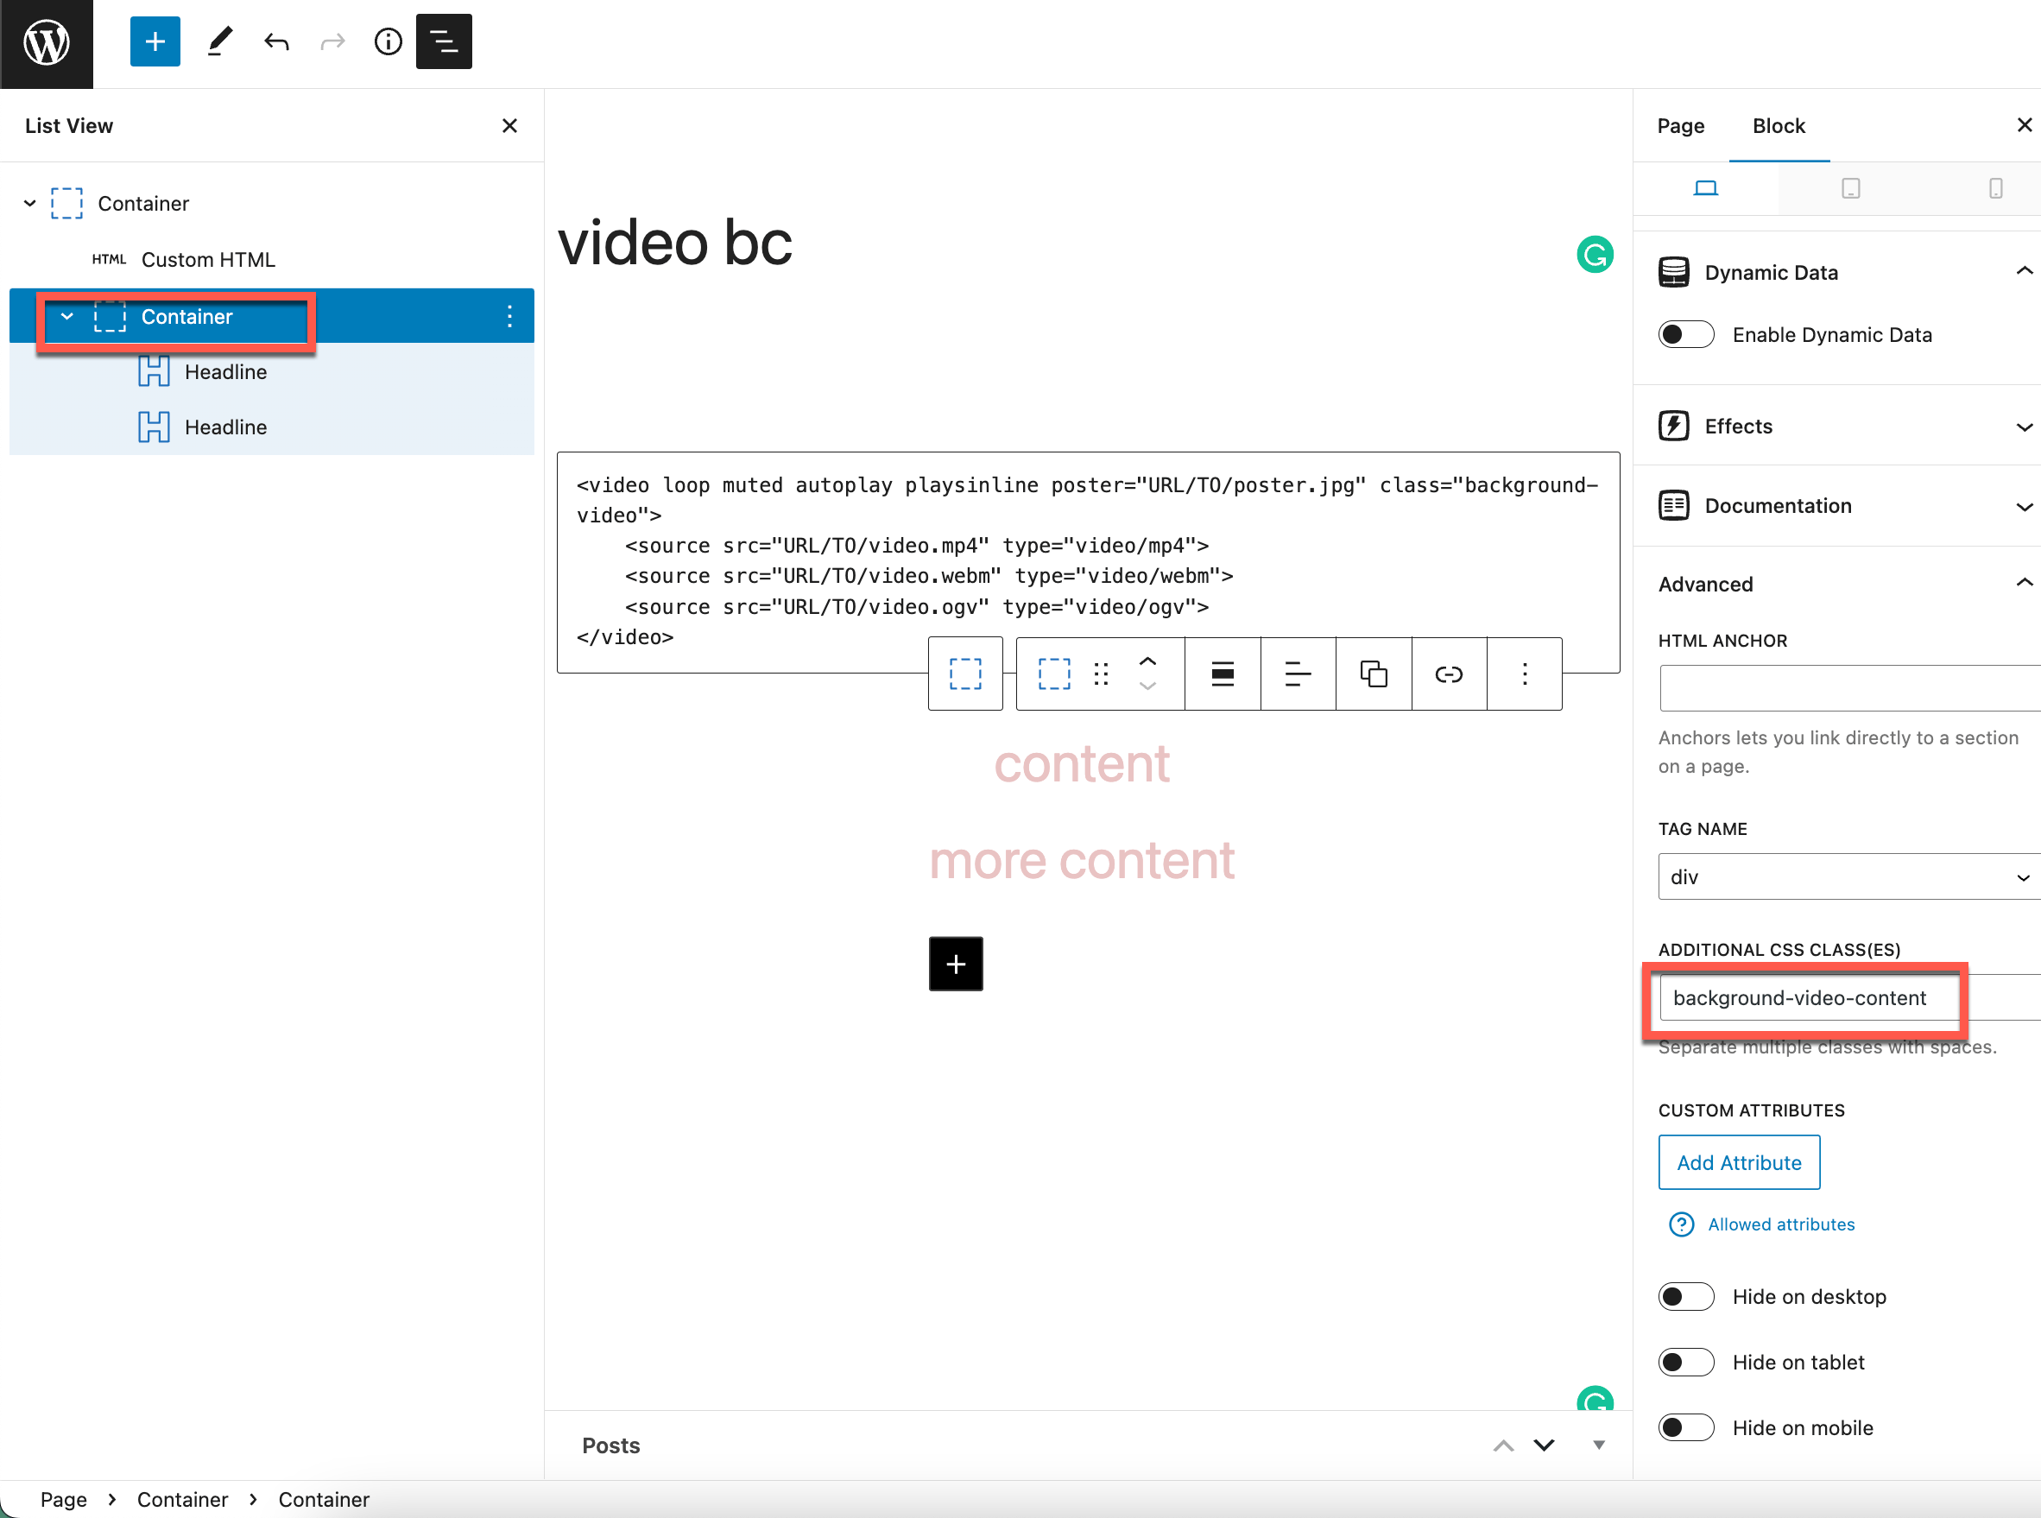Click the 'more content' headline in canvas
Screen dimensions: 2041x1518
point(1082,860)
